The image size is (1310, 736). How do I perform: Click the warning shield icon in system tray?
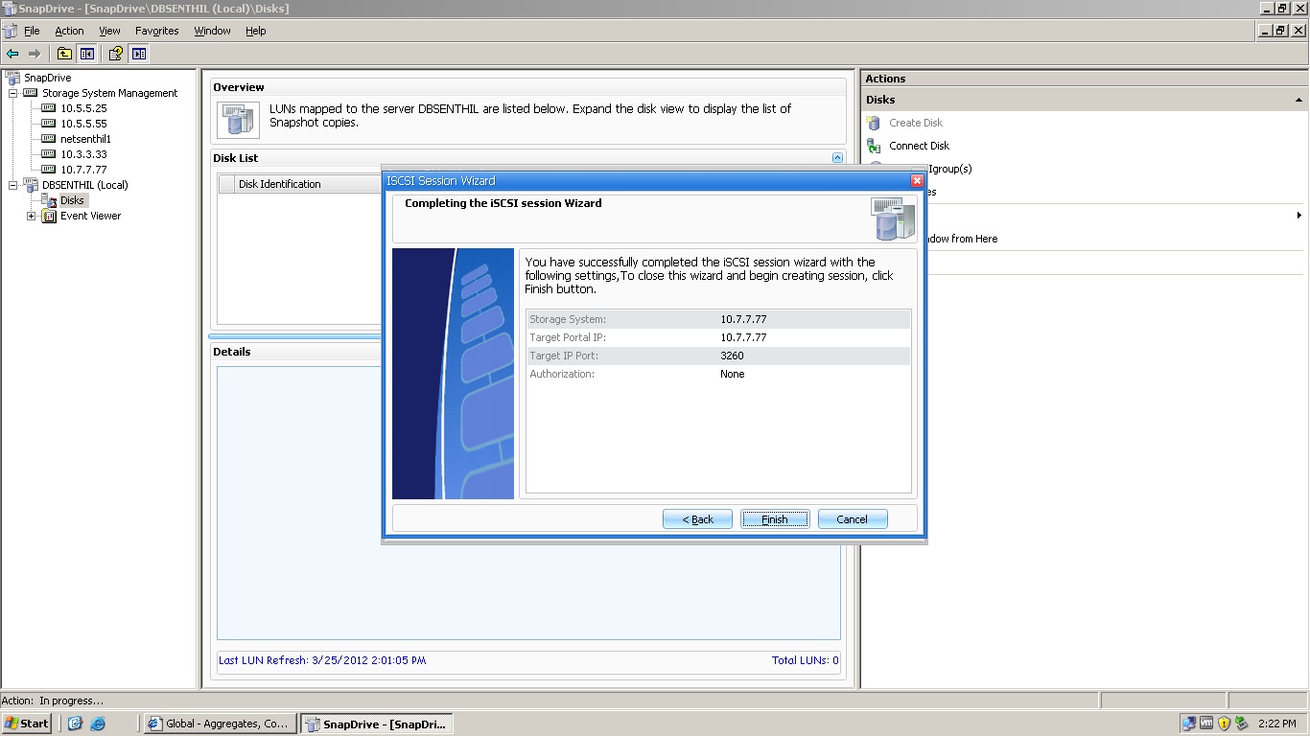pyautogui.click(x=1224, y=724)
